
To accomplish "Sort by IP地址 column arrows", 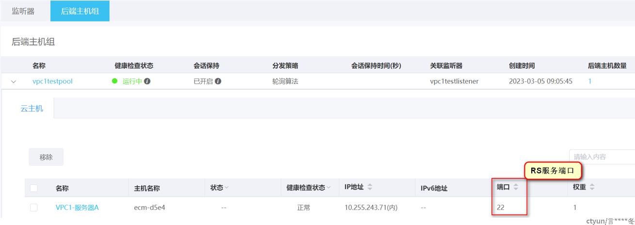I will (x=370, y=187).
